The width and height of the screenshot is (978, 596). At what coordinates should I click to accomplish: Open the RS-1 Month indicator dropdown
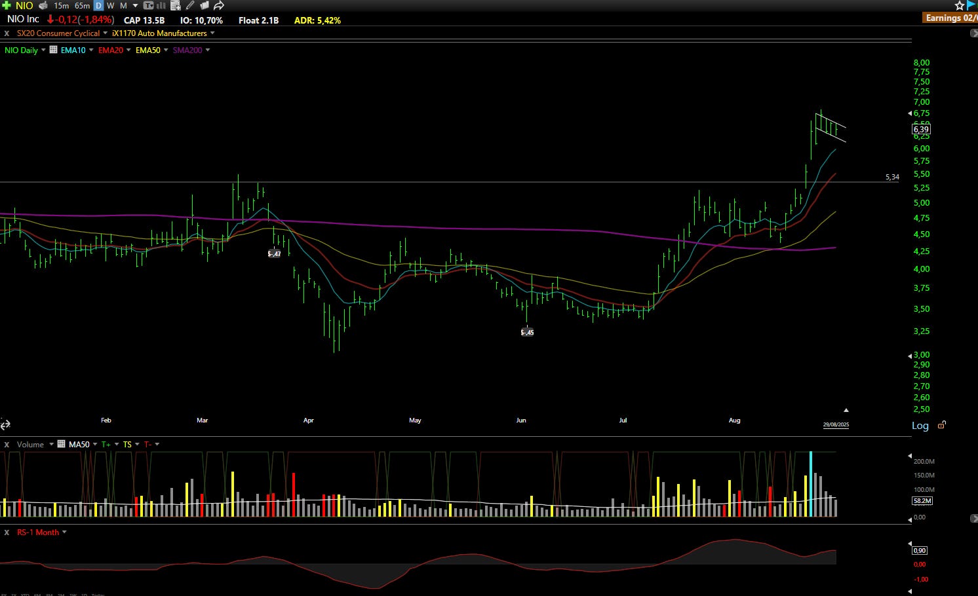64,532
